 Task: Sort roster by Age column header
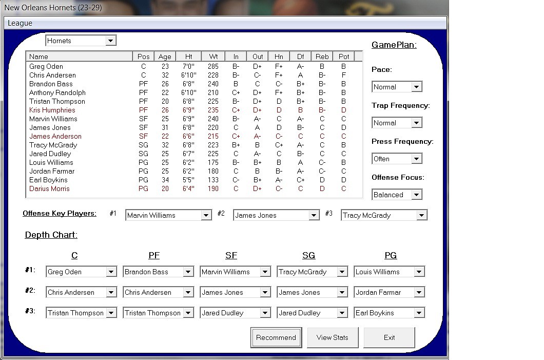tap(165, 56)
